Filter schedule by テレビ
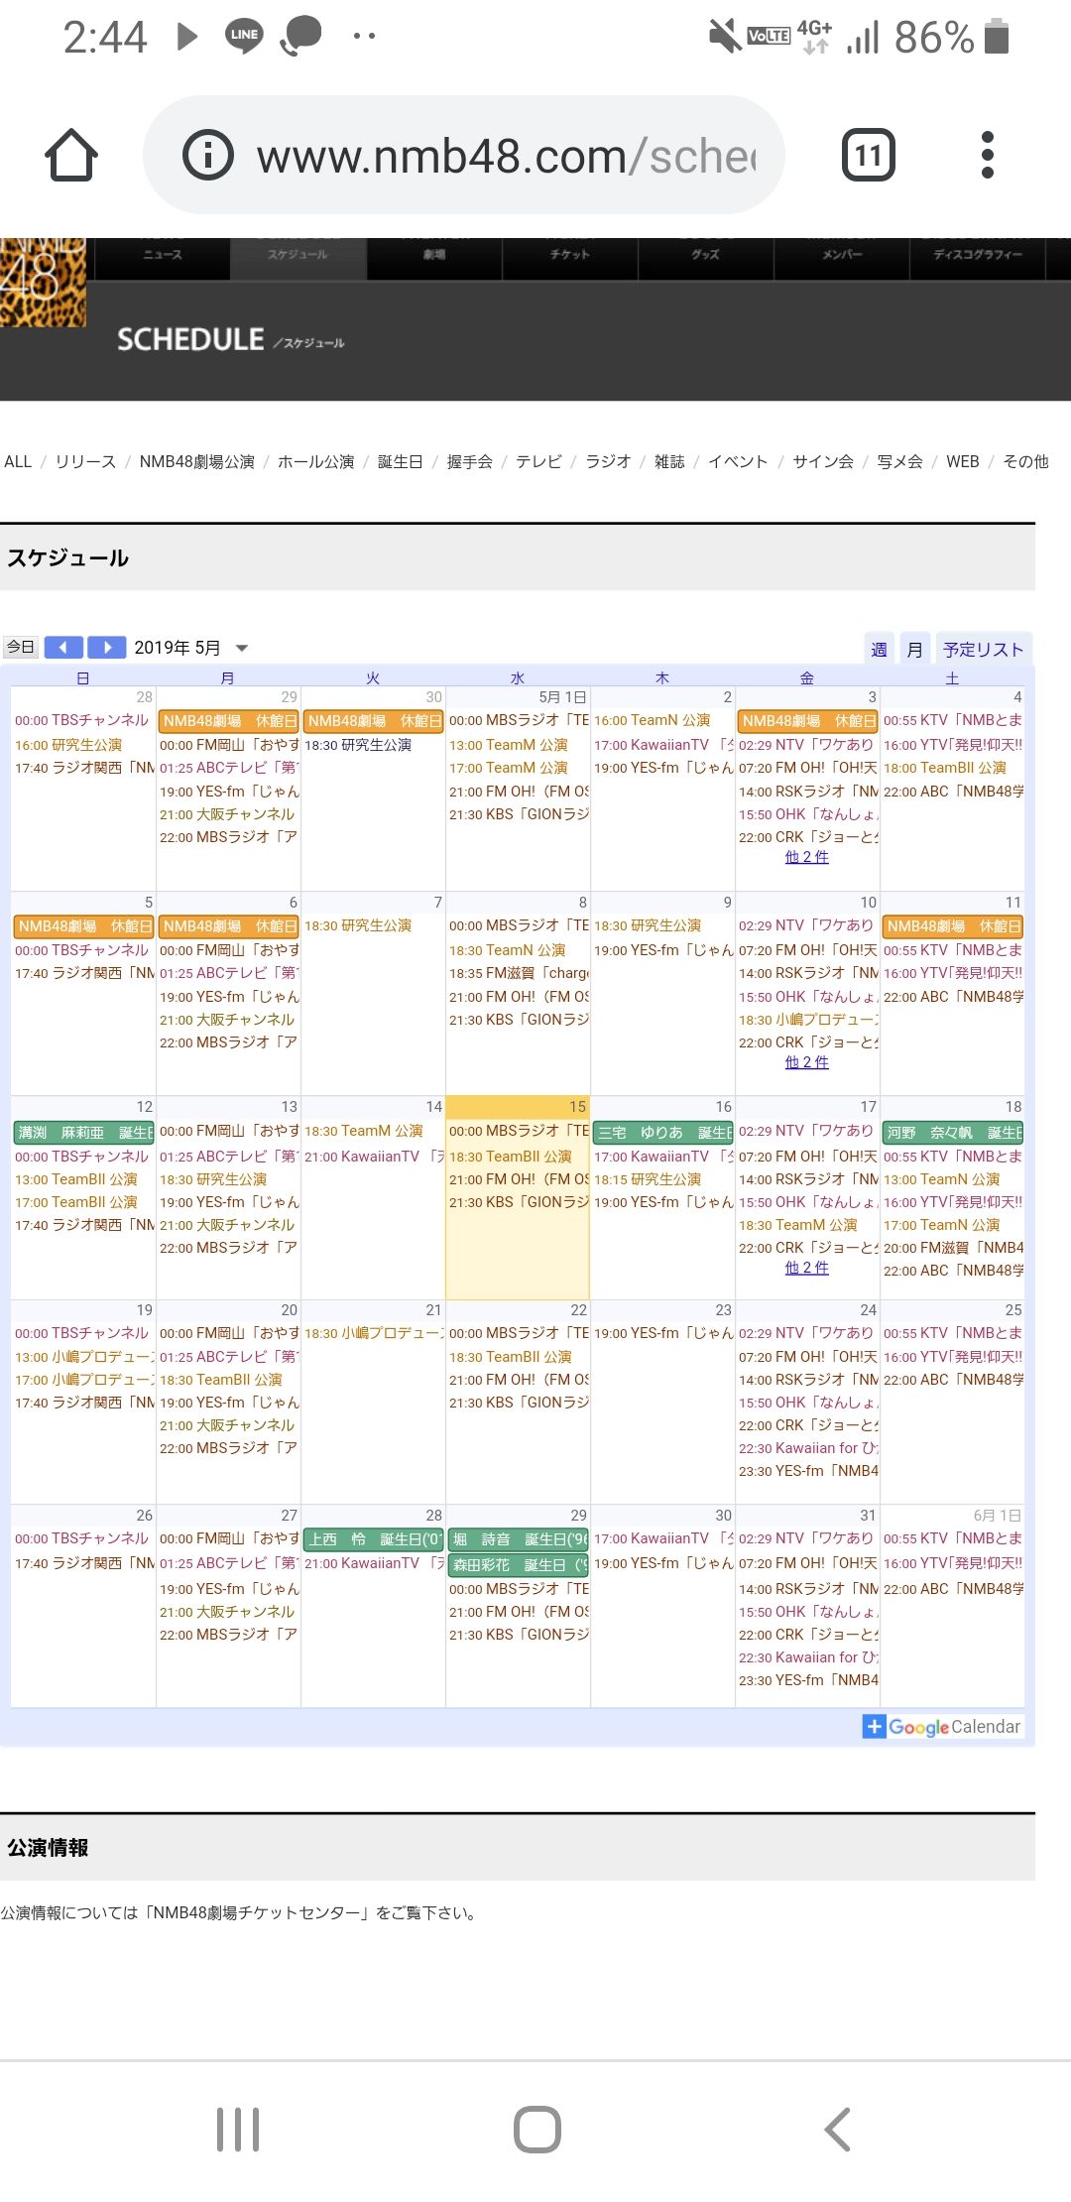Viewport: 1071px width, 2202px height. click(538, 462)
